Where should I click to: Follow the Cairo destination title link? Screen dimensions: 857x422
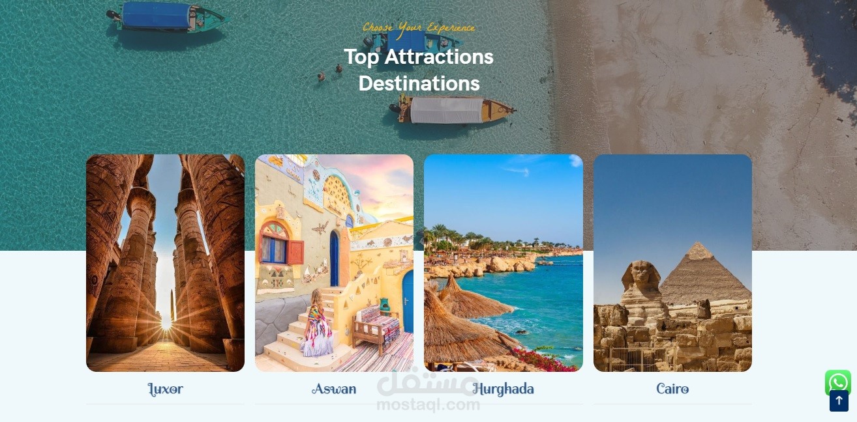tap(672, 389)
